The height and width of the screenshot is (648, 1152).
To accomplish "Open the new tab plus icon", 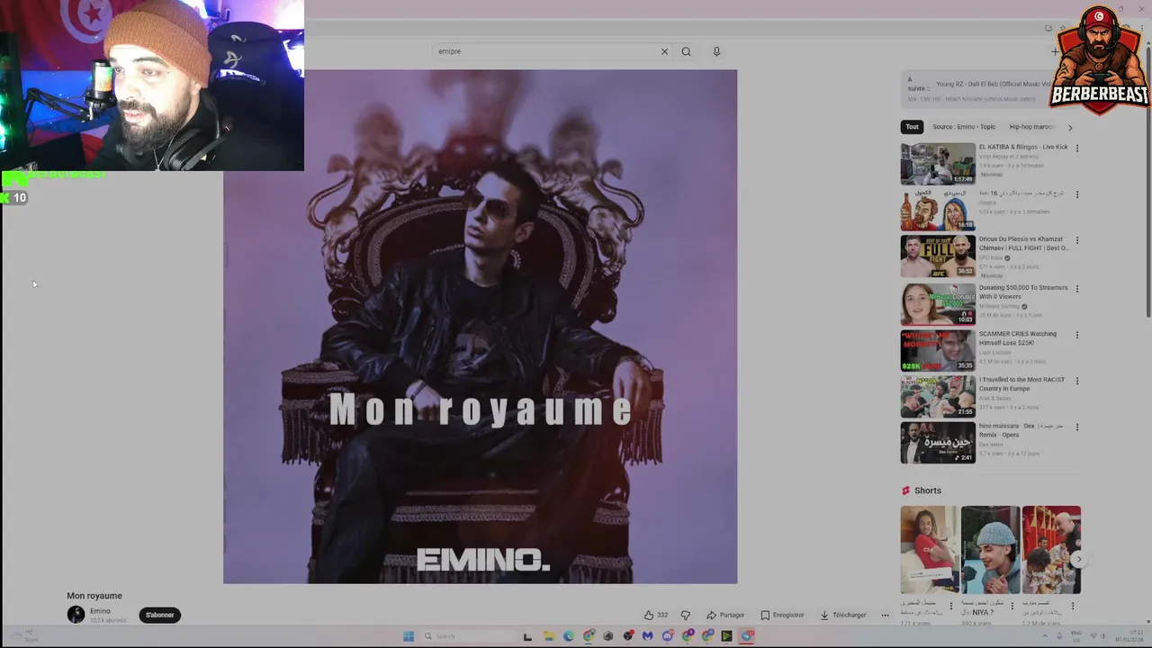I will 1055,51.
